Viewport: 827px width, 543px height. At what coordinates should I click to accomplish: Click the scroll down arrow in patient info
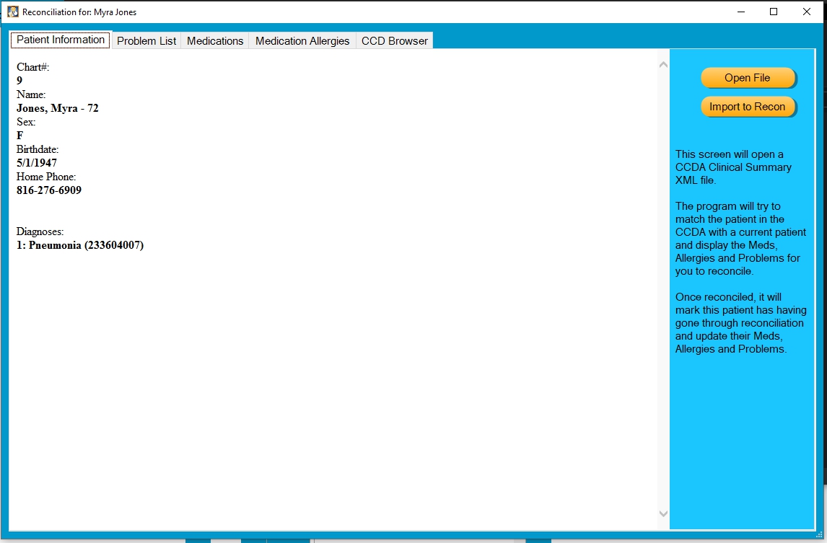pos(663,513)
